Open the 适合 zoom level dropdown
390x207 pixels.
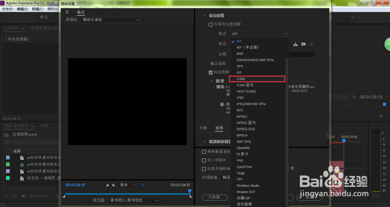coord(128,185)
